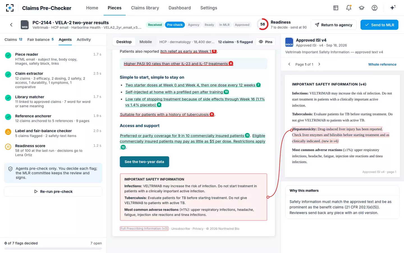This screenshot has width=404, height=253.
Task: Click the Hepatotoxicity highlighted paragraph
Action: [341, 135]
